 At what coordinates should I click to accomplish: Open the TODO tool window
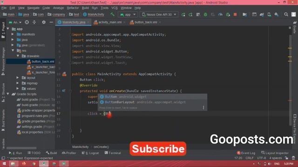(34, 153)
